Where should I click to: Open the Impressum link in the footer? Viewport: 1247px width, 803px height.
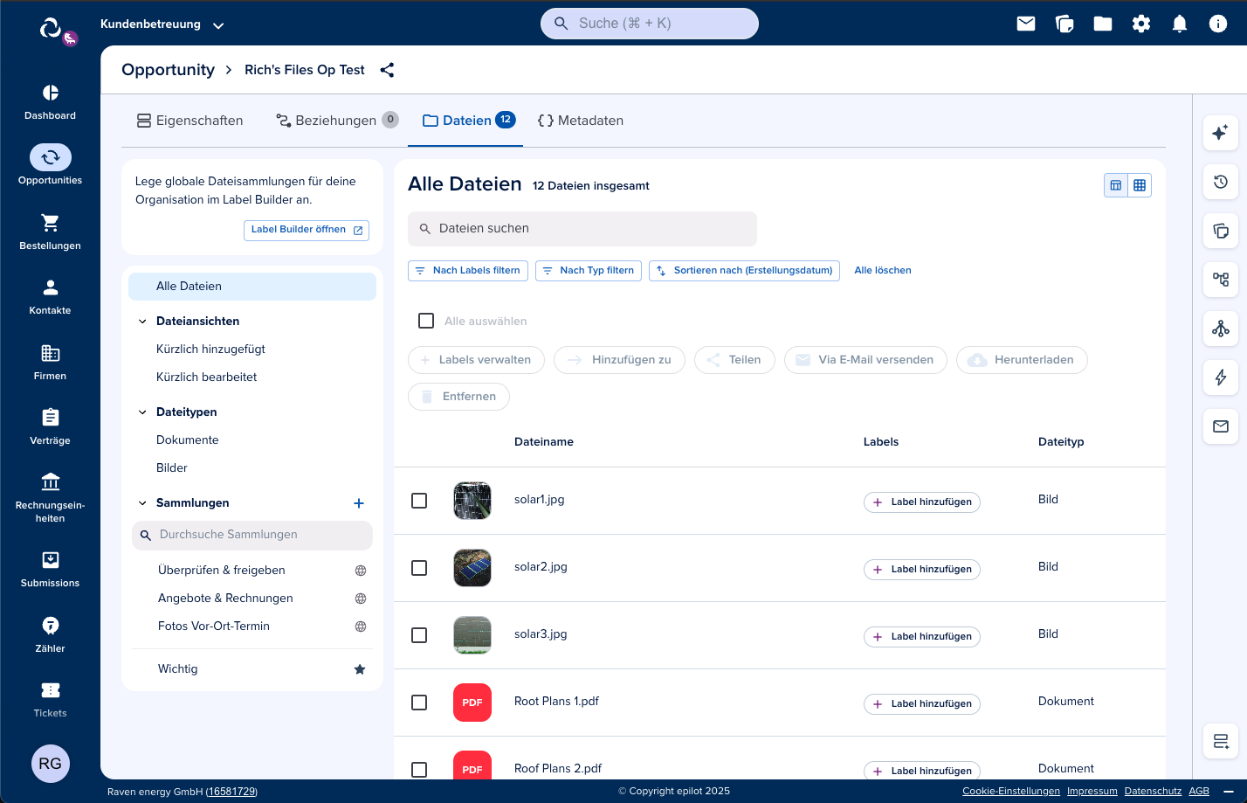coord(1092,791)
